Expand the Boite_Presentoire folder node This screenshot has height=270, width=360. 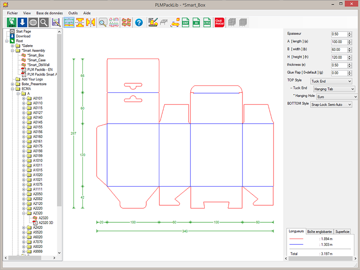click(x=13, y=84)
